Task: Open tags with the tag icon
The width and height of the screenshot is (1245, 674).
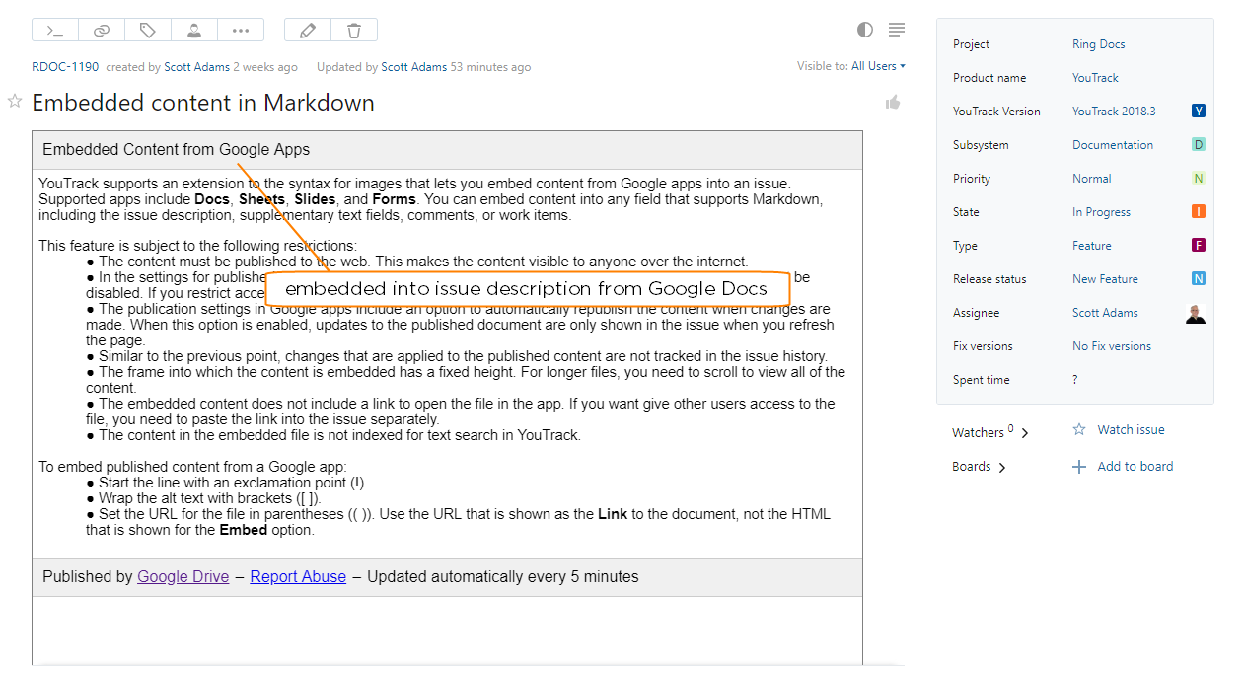Action: pyautogui.click(x=147, y=29)
